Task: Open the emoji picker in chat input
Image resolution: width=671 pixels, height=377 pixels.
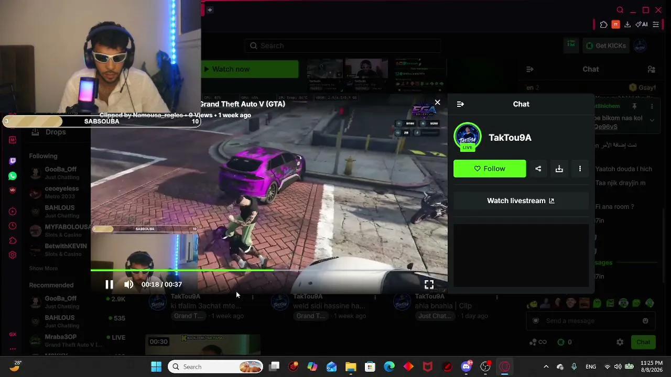Action: point(645,321)
